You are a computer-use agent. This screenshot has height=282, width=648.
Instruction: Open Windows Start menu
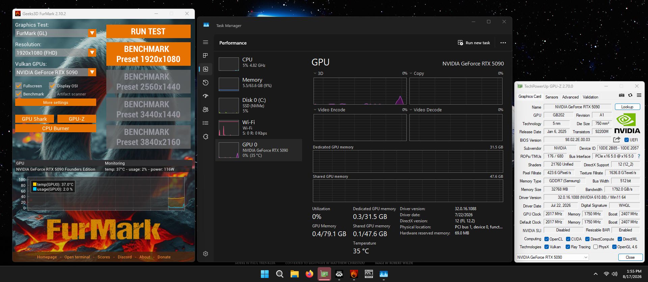tap(265, 274)
